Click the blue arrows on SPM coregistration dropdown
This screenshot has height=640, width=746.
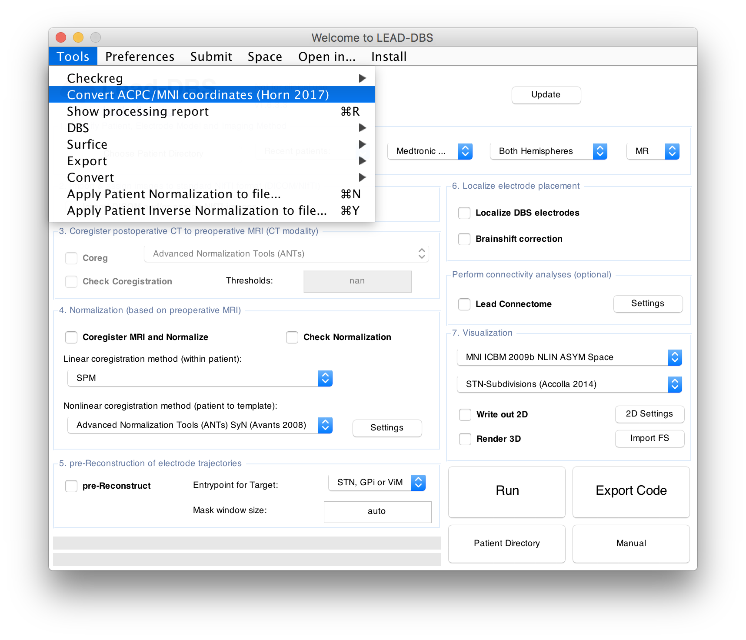point(325,378)
